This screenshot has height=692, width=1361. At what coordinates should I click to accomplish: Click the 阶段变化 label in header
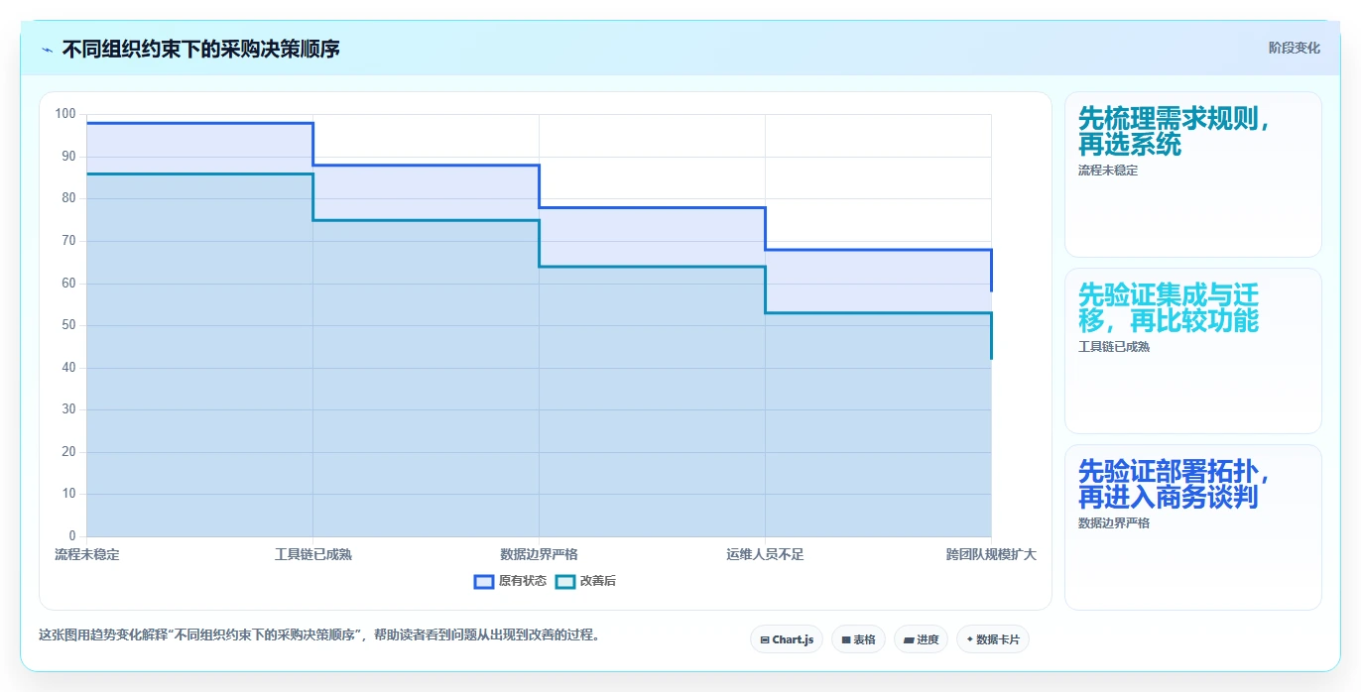coord(1294,48)
